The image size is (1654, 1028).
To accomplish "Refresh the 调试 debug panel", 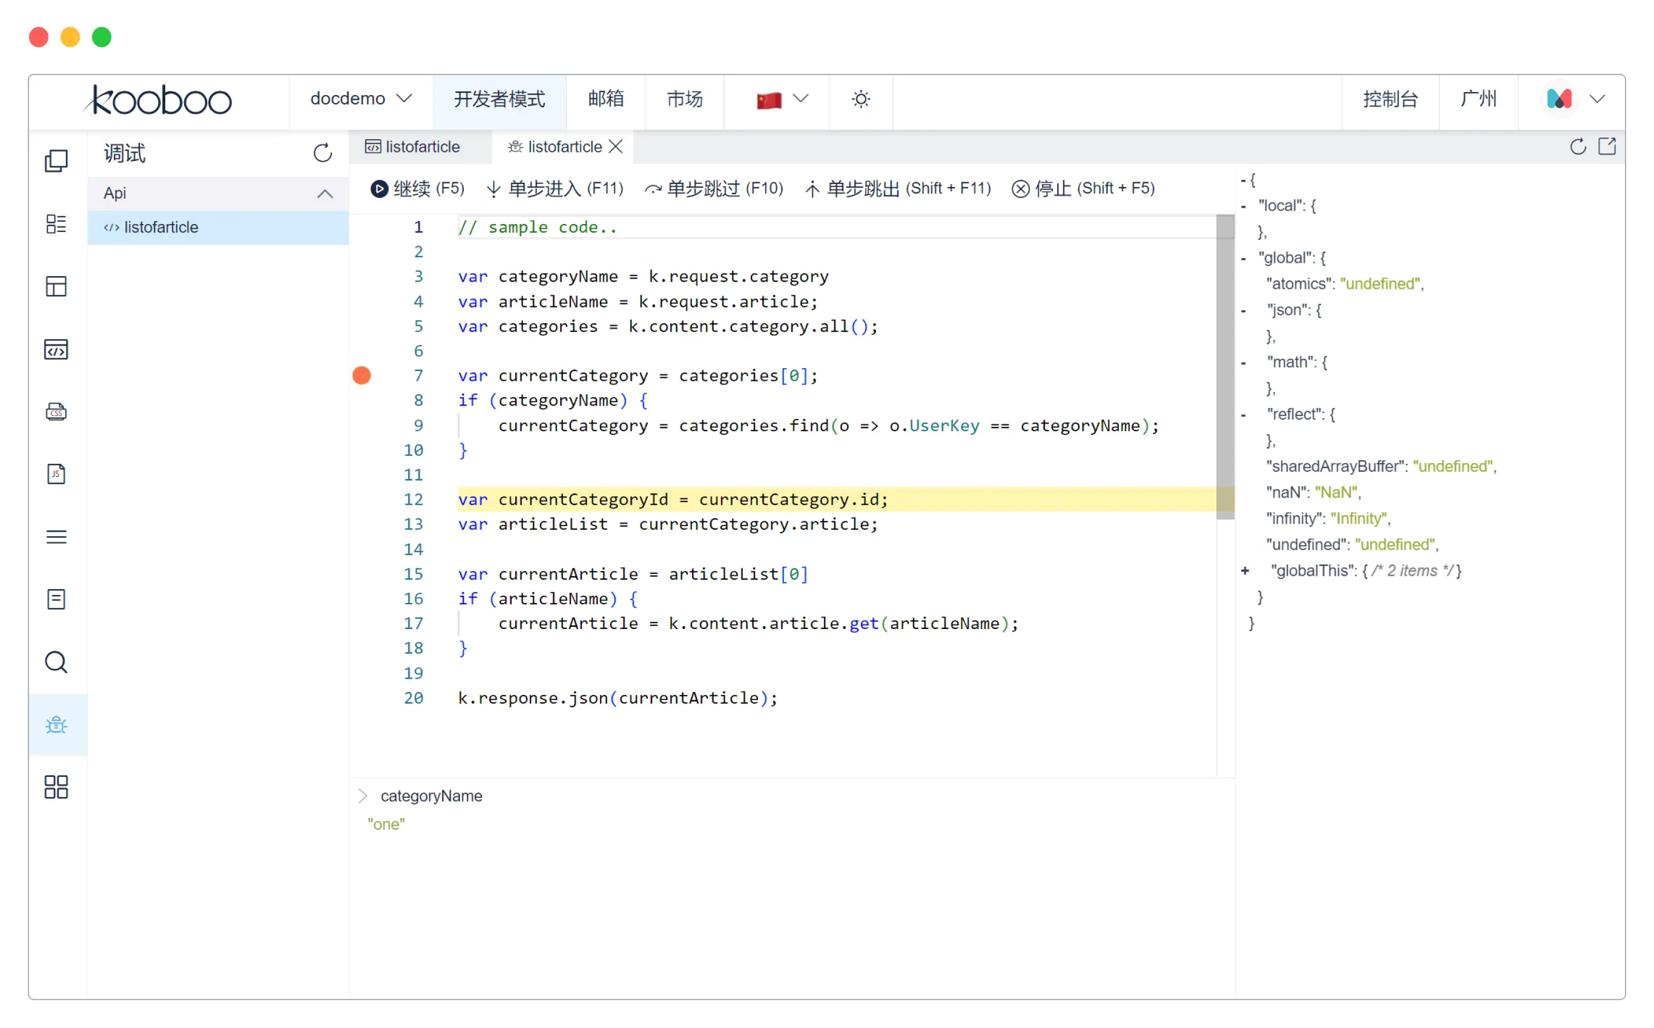I will 323,153.
